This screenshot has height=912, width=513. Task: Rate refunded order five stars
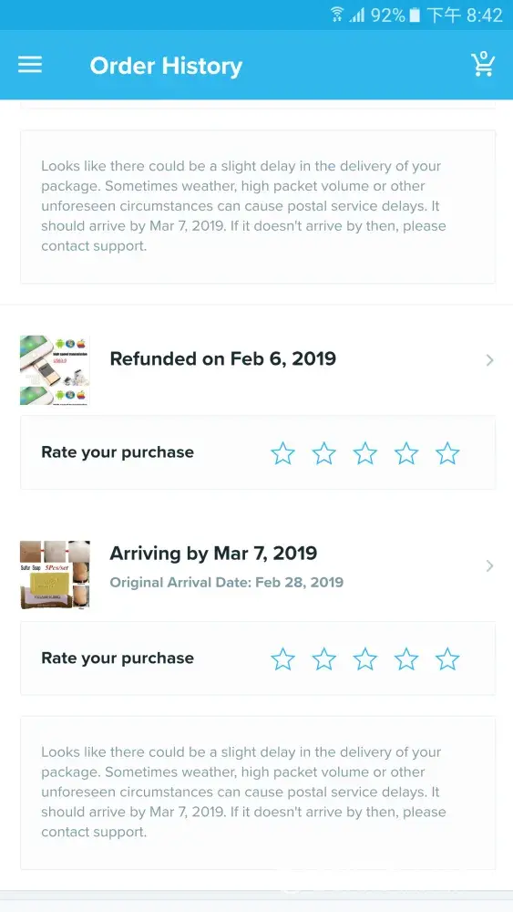point(447,453)
